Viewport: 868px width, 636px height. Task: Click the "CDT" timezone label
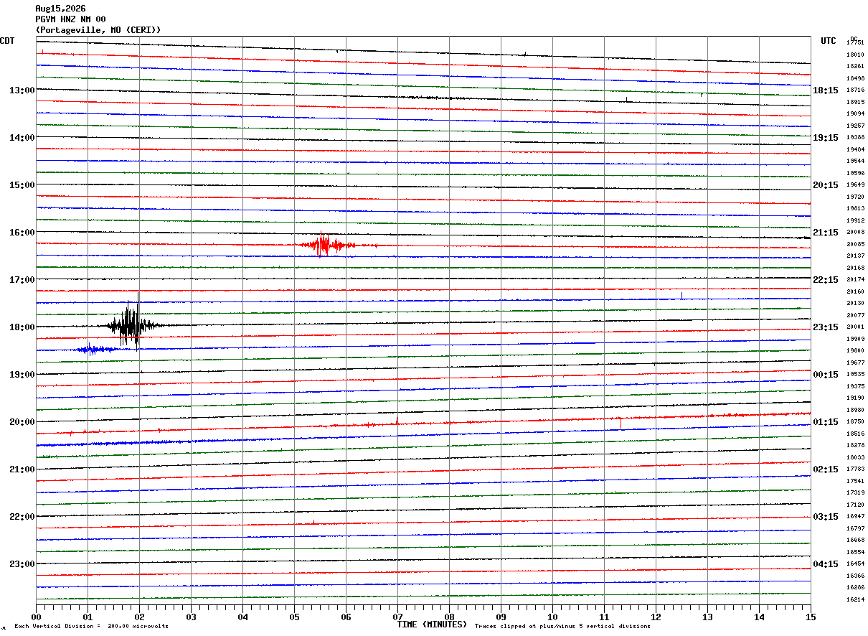point(7,41)
